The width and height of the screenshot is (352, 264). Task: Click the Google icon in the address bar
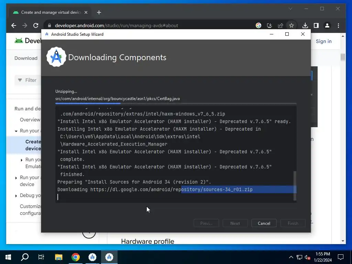258,25
